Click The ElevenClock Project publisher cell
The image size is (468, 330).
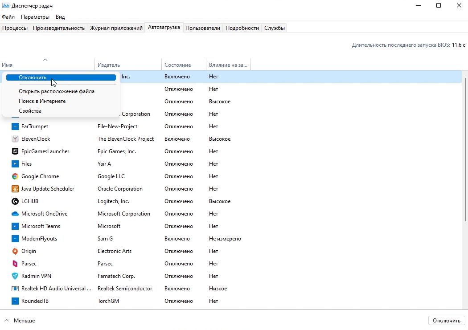126,139
